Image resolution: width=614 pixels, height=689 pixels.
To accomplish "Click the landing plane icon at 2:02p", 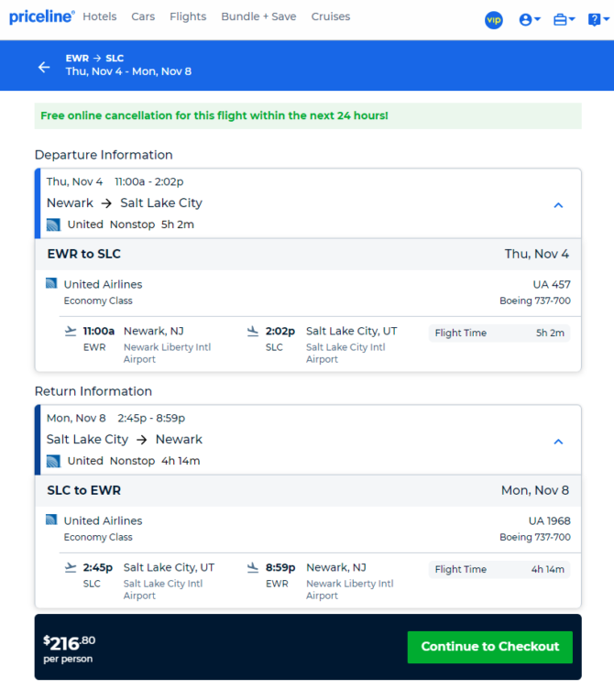I will tap(254, 332).
